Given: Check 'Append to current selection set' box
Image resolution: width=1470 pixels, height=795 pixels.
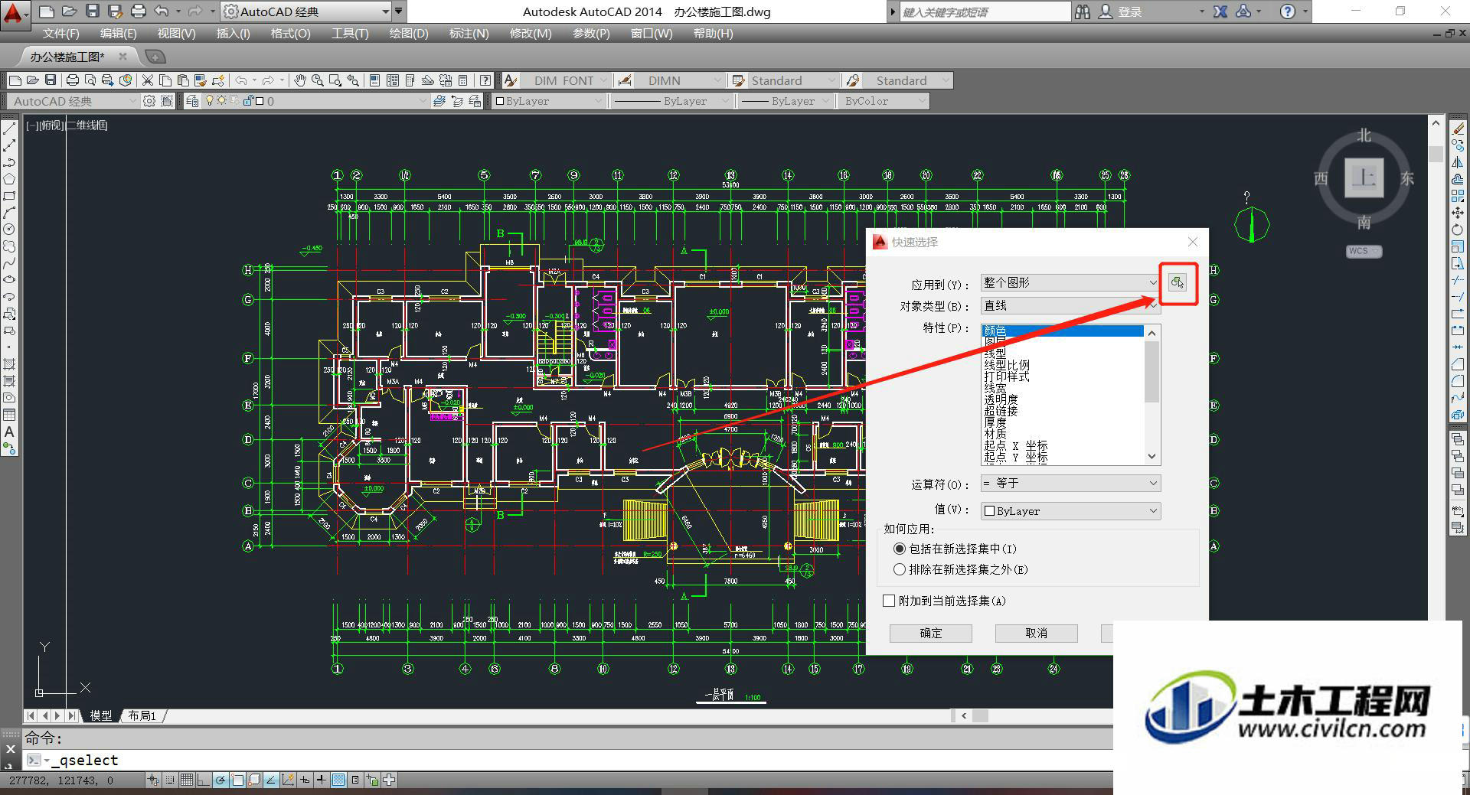Looking at the screenshot, I should click(x=889, y=601).
